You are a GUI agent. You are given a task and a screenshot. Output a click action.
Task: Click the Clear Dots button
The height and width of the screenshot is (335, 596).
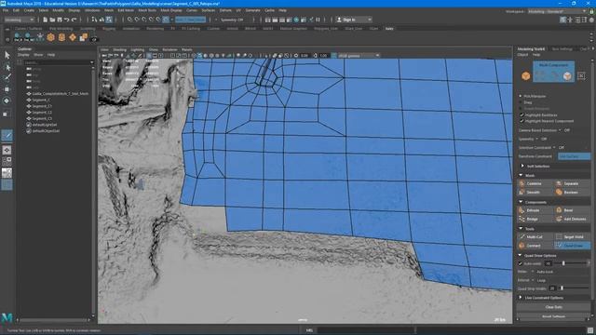(x=553, y=307)
